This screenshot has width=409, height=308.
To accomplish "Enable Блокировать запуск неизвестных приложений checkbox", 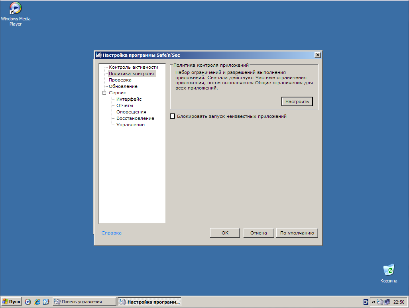I will pyautogui.click(x=173, y=116).
